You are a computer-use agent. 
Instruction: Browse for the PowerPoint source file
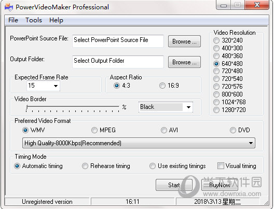(184, 41)
